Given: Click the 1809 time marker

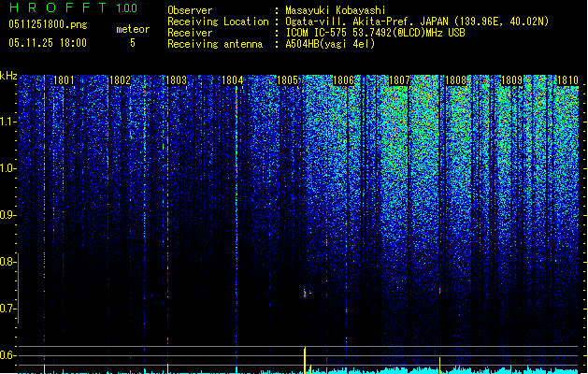Looking at the screenshot, I should click(512, 80).
